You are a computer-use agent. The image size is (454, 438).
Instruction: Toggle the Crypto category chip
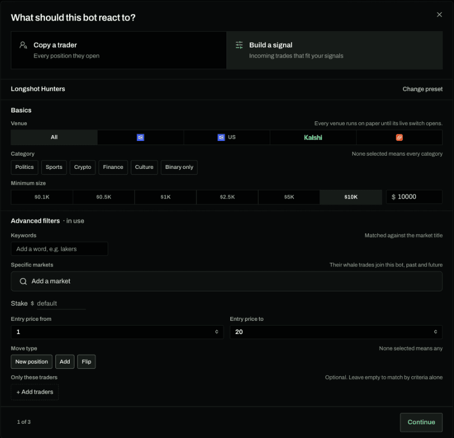pos(82,167)
